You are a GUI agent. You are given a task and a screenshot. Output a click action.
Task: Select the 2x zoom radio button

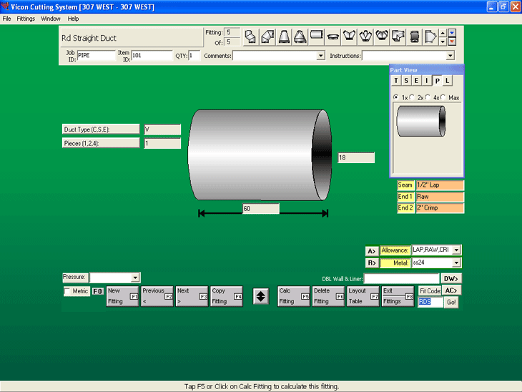[x=413, y=97]
